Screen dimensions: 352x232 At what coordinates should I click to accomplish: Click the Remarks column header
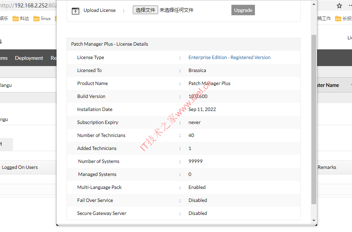(327, 167)
